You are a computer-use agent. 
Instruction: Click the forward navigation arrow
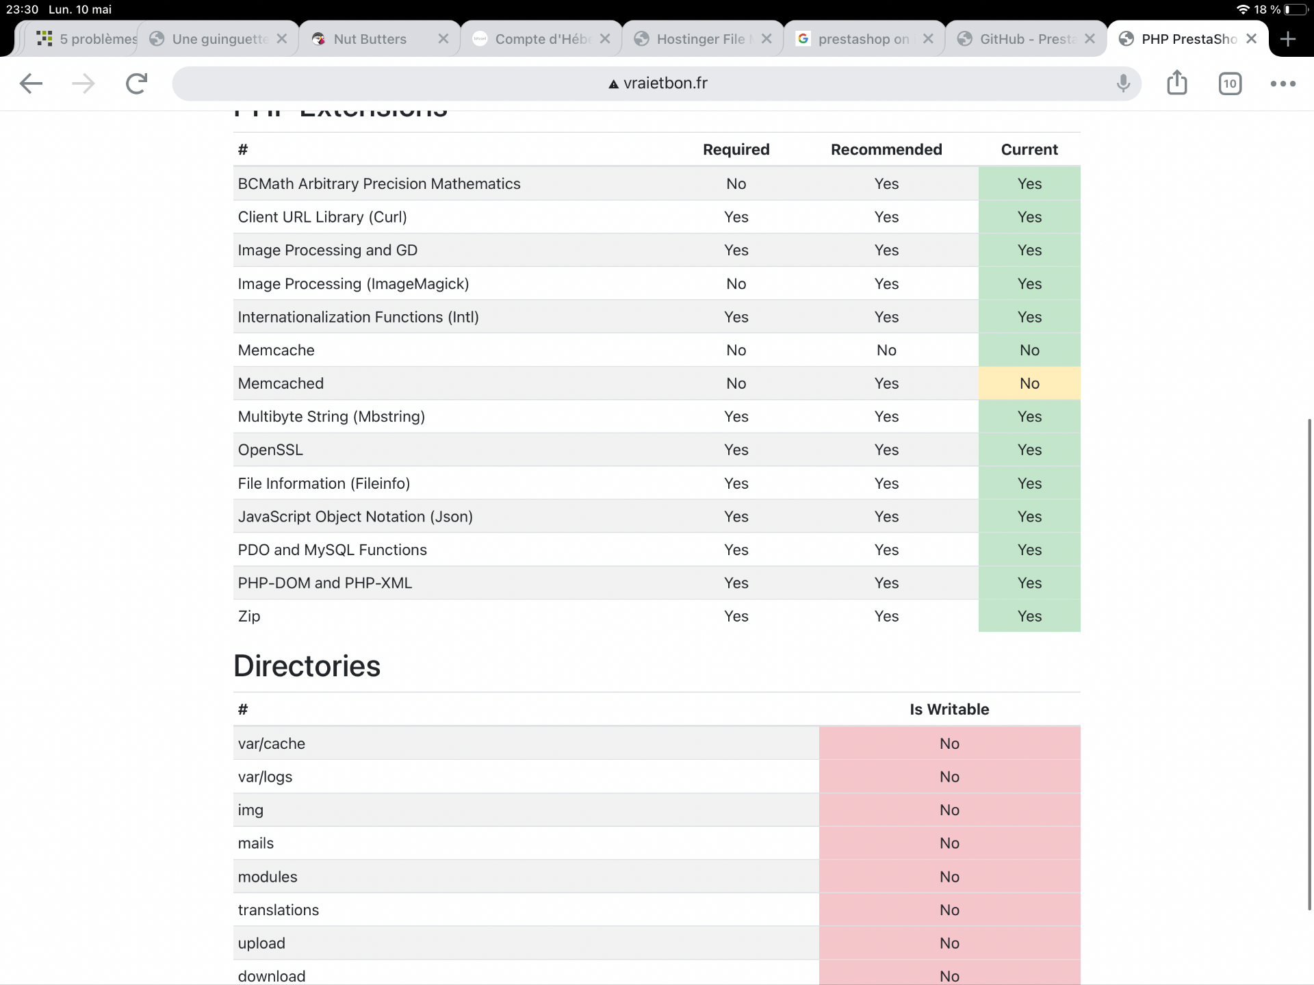(83, 84)
